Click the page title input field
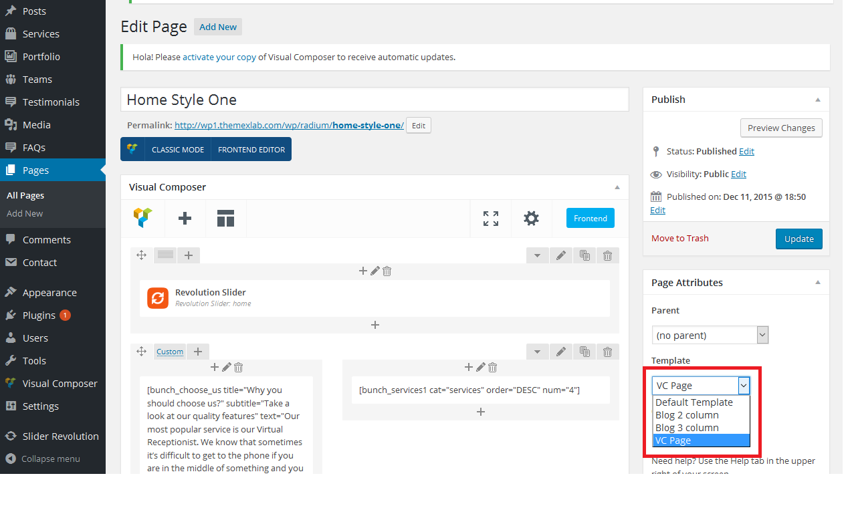This screenshot has height=508, width=850. [375, 100]
